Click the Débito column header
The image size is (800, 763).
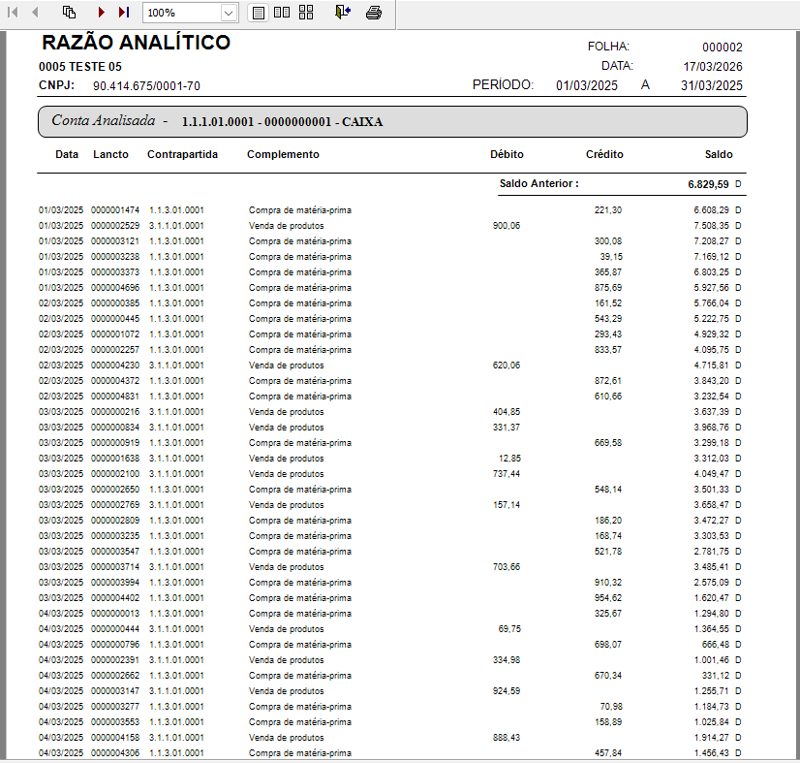point(507,154)
